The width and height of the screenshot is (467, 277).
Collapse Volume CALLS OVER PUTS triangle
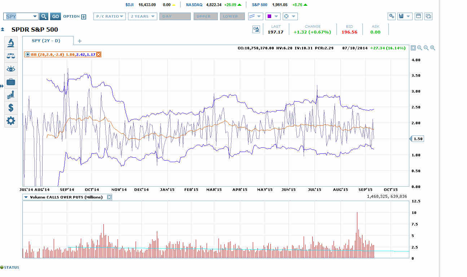(26, 197)
